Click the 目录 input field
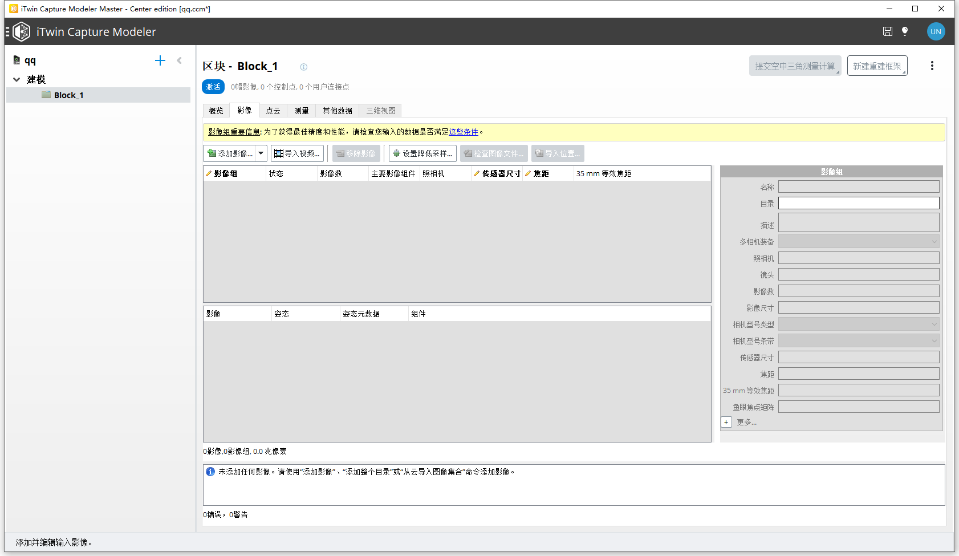959x556 pixels. 859,203
